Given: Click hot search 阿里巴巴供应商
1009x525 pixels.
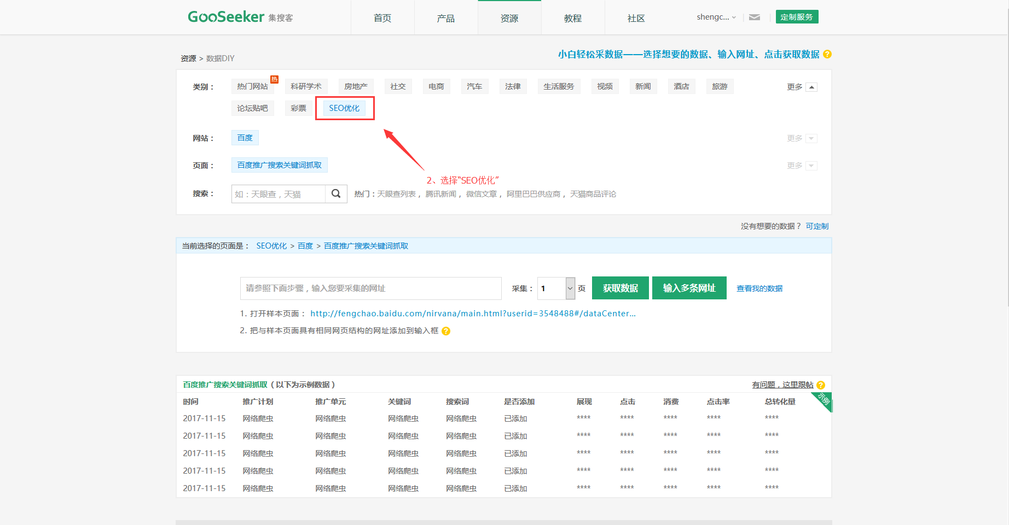Looking at the screenshot, I should 534,194.
